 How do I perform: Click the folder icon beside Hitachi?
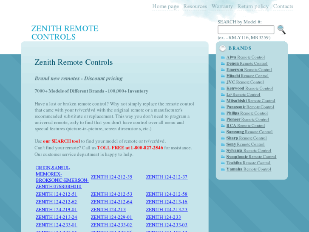tap(223, 76)
